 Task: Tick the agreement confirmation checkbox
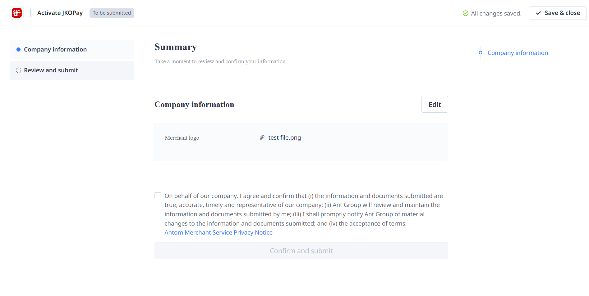click(158, 196)
